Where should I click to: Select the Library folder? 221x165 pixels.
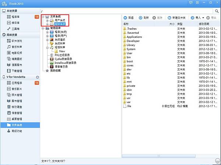(131, 45)
